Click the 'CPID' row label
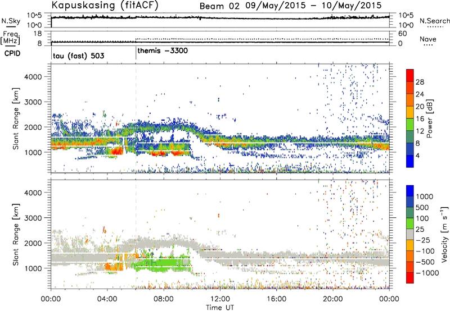450x311 pixels. pos(12,53)
